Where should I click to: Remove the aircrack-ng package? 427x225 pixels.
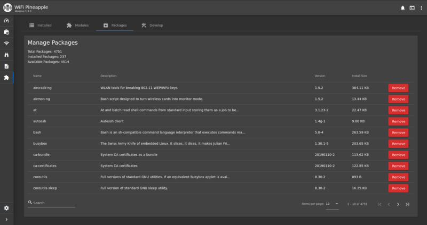coord(398,88)
